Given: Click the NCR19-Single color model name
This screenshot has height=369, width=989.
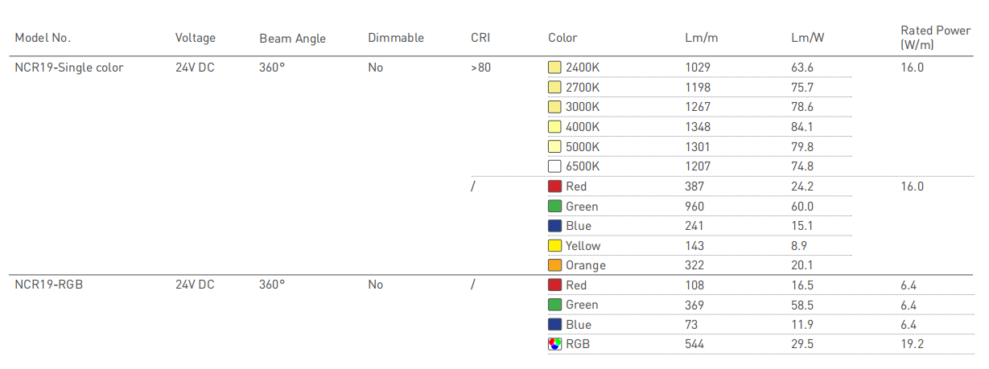Looking at the screenshot, I should tap(69, 68).
